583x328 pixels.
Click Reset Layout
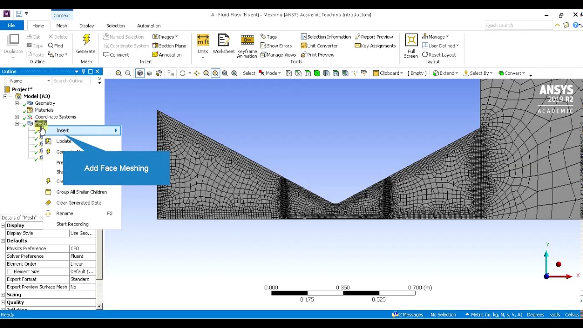(439, 55)
